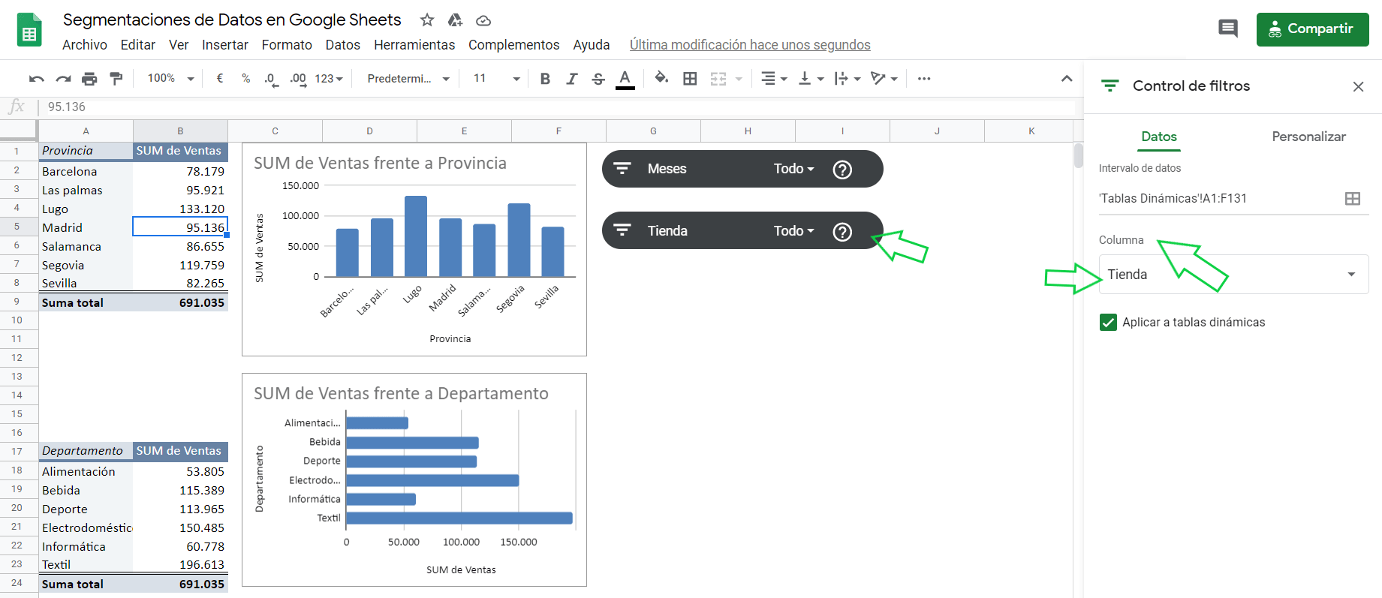The height and width of the screenshot is (598, 1382).
Task: Click the Compartir button
Action: tap(1312, 29)
